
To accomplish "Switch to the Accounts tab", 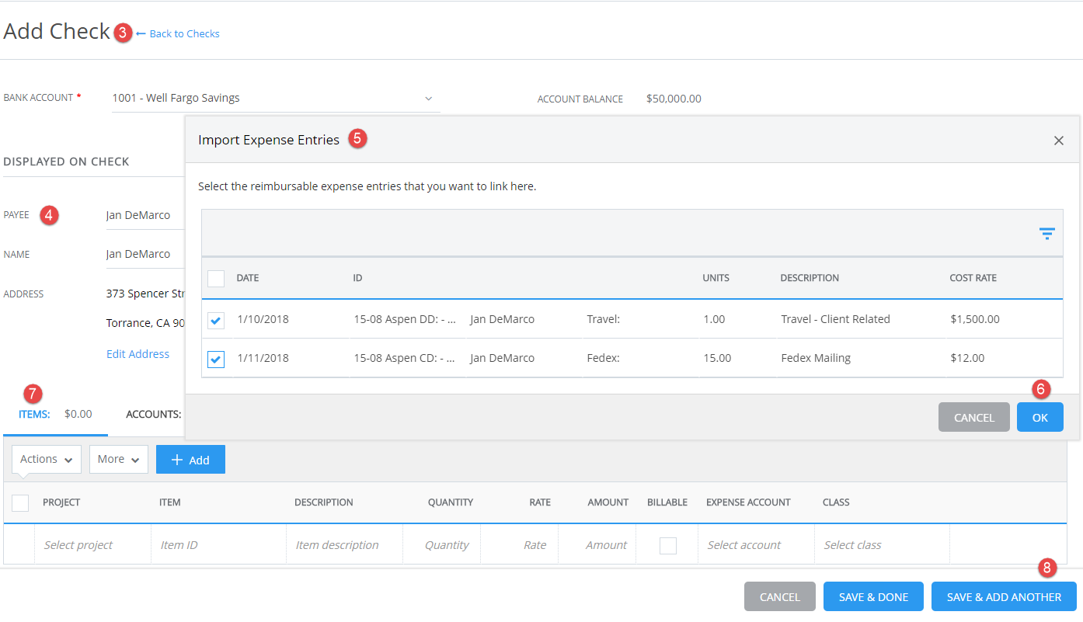I will click(154, 415).
